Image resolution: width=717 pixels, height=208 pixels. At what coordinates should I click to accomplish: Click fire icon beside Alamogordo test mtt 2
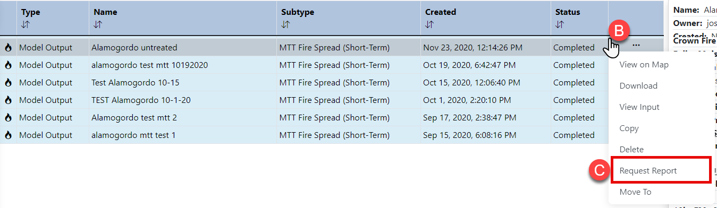pos(8,117)
